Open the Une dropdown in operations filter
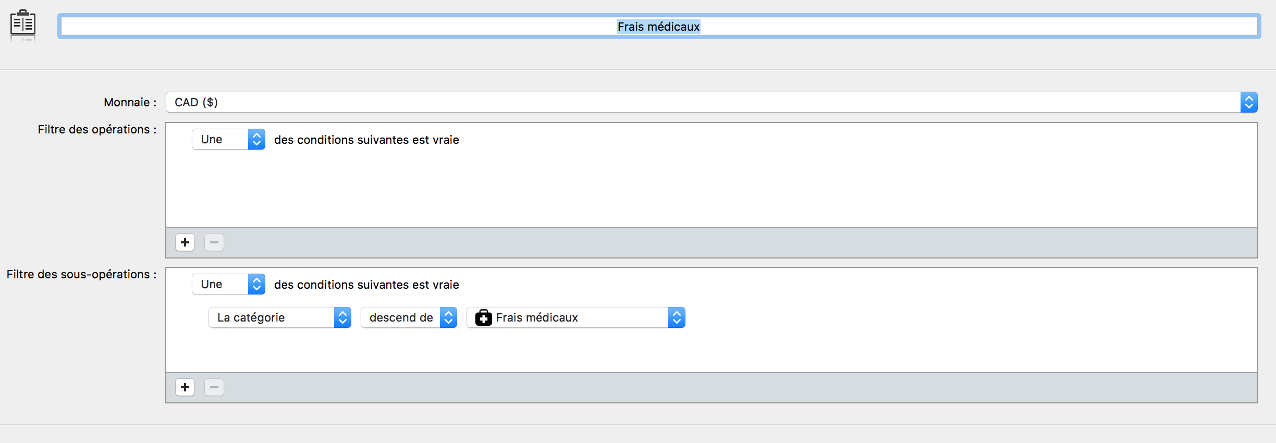 pos(228,139)
